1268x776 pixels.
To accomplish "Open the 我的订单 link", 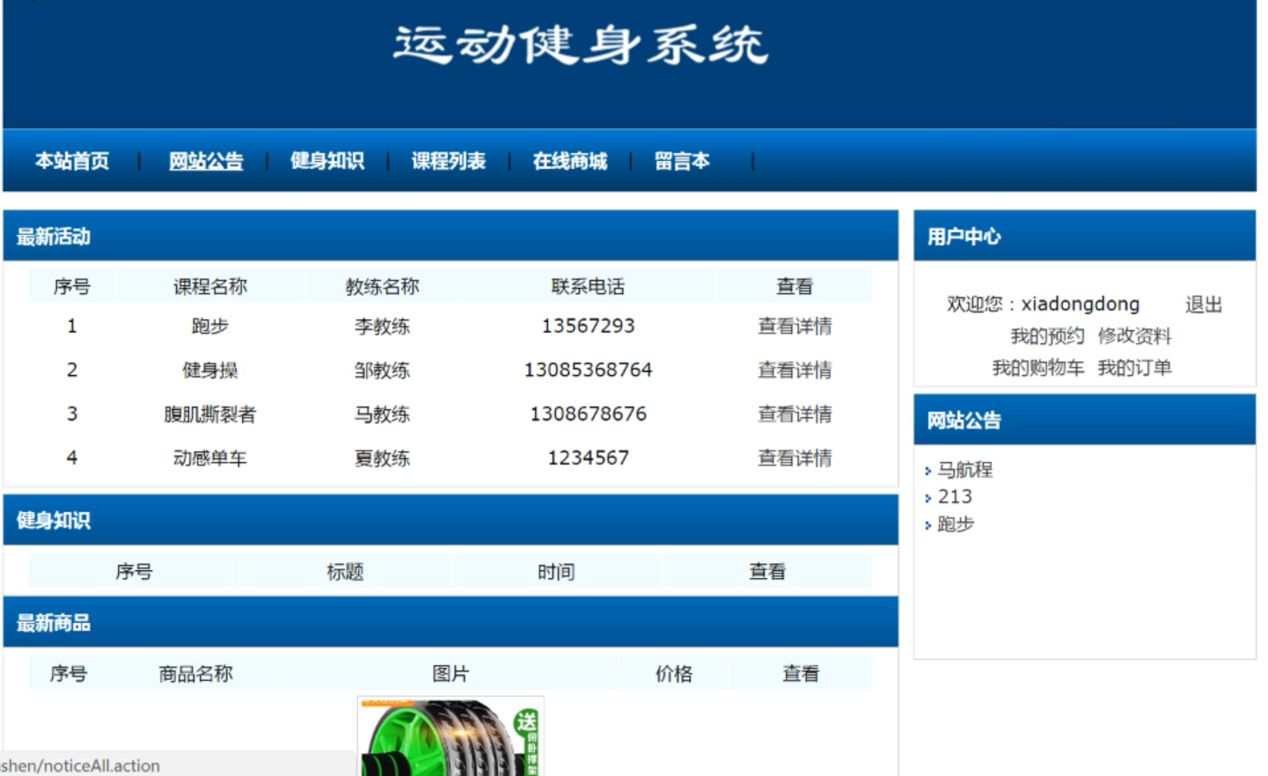I will coord(1135,368).
